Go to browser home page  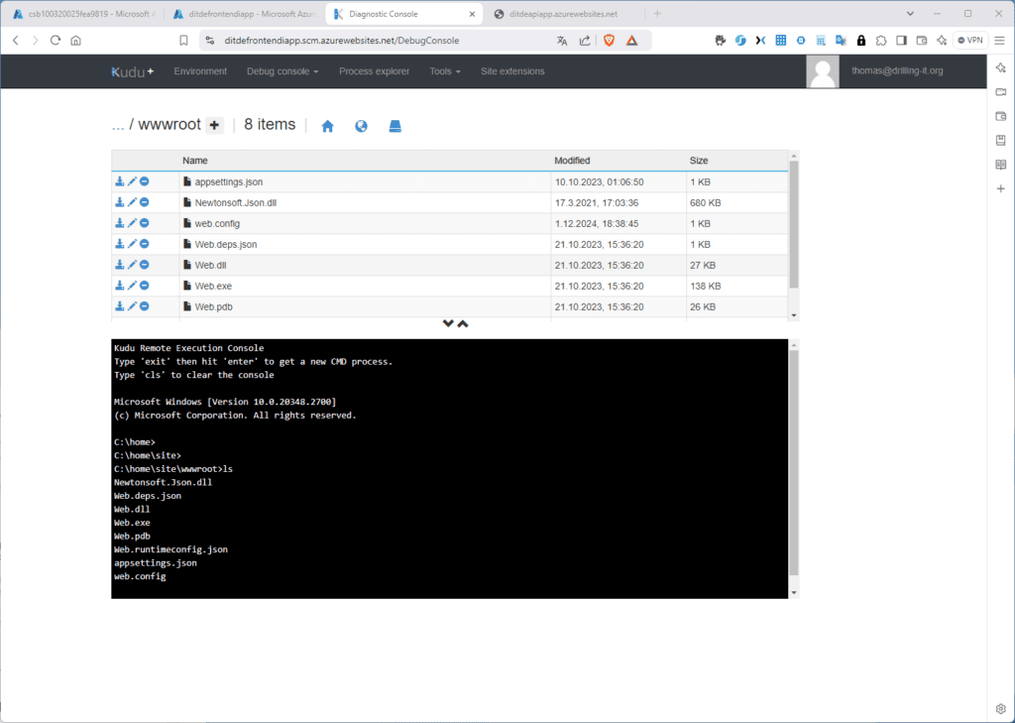click(75, 40)
